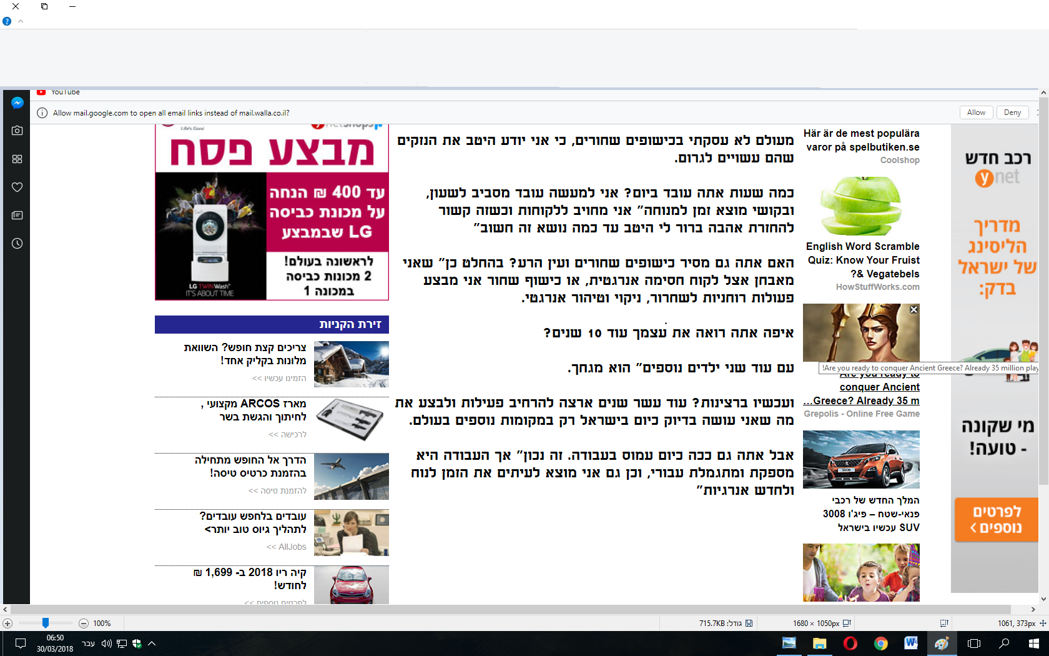Image resolution: width=1049 pixels, height=656 pixels.
Task: Open history clock in the Opera sidebar
Action: 17,244
